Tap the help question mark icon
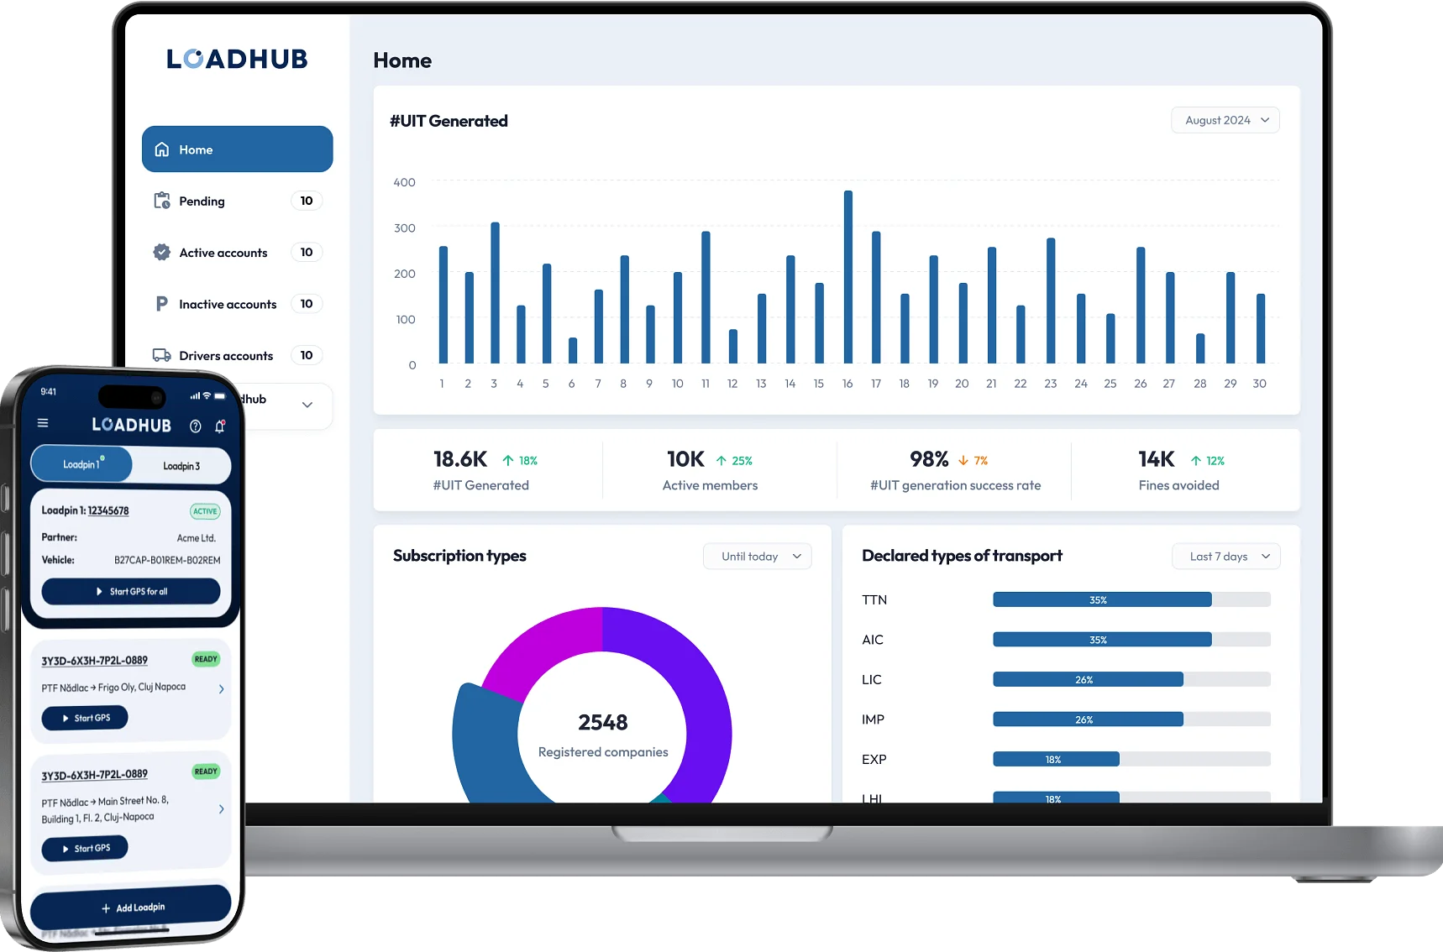This screenshot has height=952, width=1443. pos(196,426)
